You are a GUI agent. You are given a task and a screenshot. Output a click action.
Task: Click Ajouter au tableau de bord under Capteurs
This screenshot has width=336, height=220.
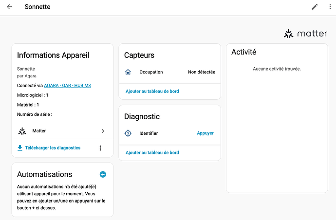click(x=152, y=92)
